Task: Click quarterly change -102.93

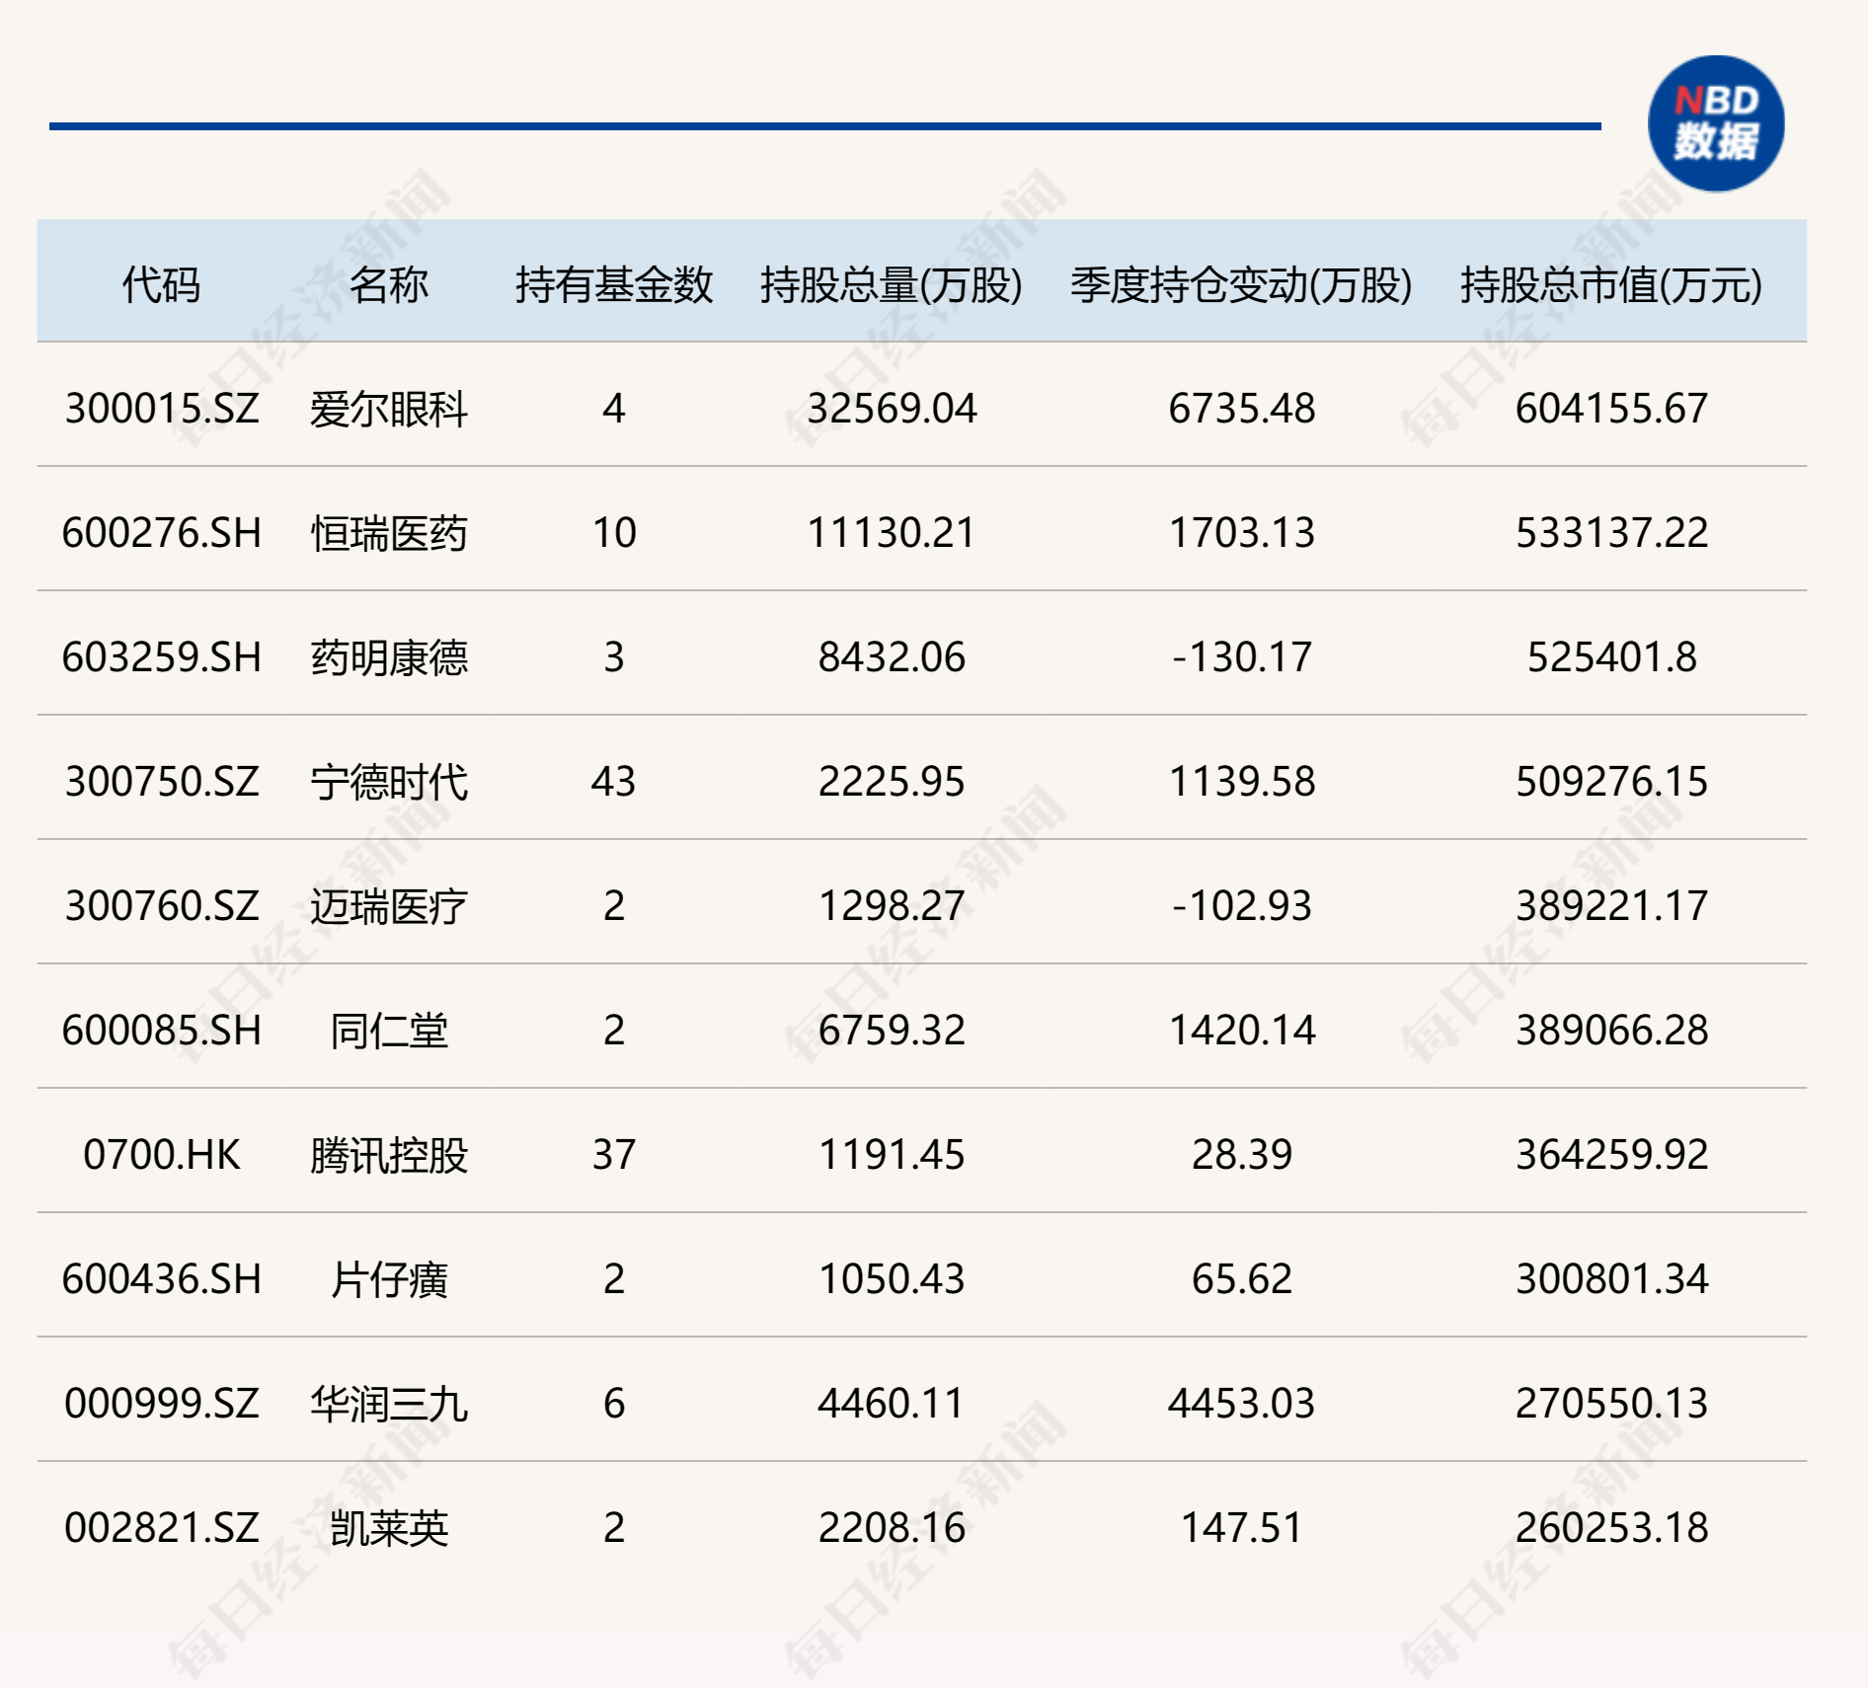Action: pyautogui.click(x=1241, y=906)
